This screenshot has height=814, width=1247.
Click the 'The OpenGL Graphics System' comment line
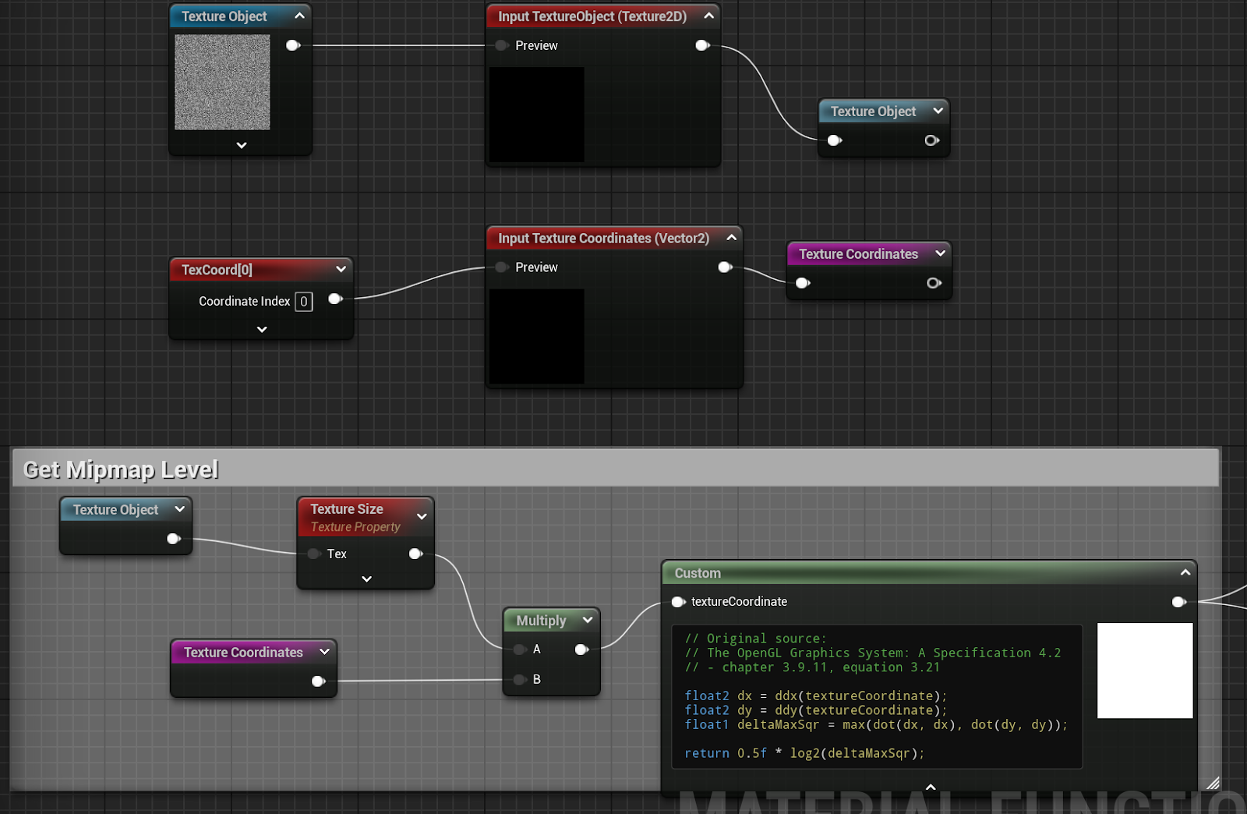(x=873, y=653)
